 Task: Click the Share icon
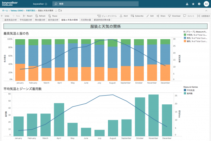point(158,16)
